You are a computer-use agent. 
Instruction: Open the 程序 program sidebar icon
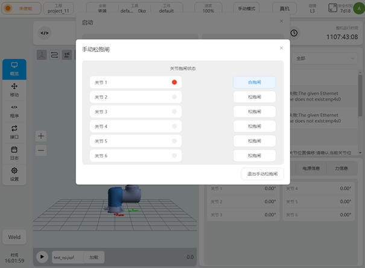pyautogui.click(x=14, y=111)
